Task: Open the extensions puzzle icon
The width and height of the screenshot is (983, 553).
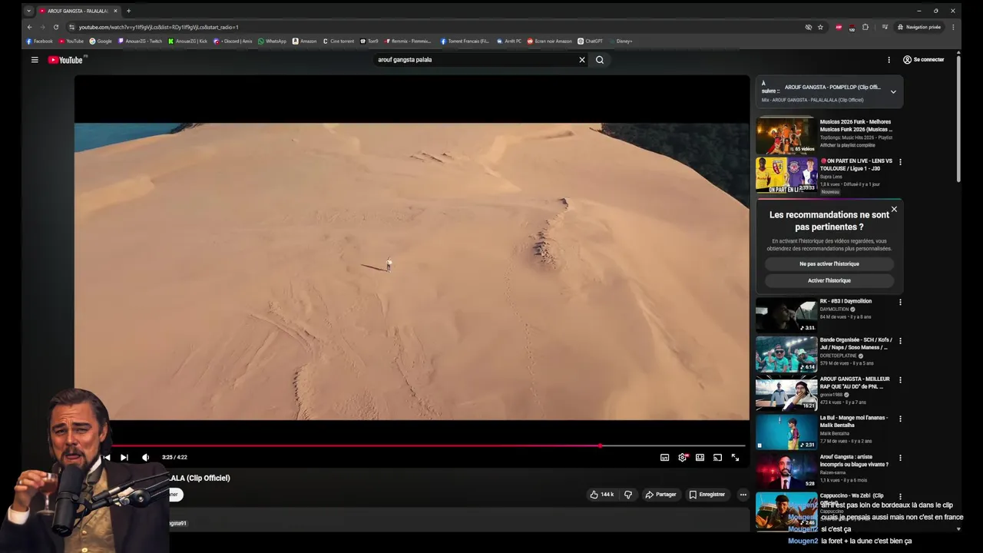Action: (x=866, y=27)
